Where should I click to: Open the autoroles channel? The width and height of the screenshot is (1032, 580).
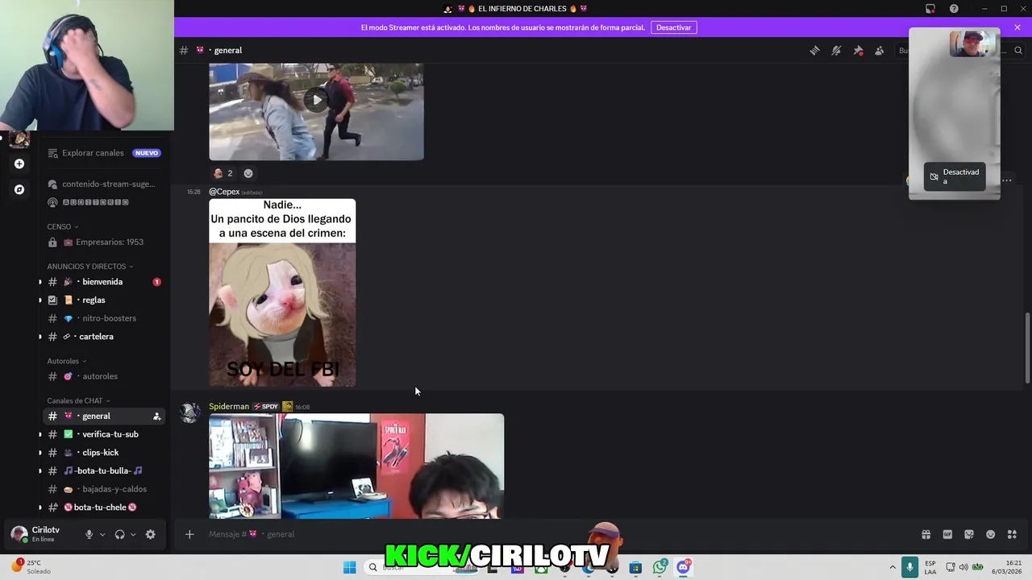(x=104, y=376)
